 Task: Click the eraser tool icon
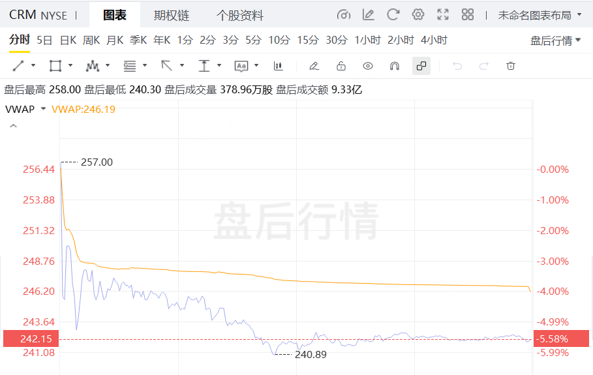pos(314,66)
